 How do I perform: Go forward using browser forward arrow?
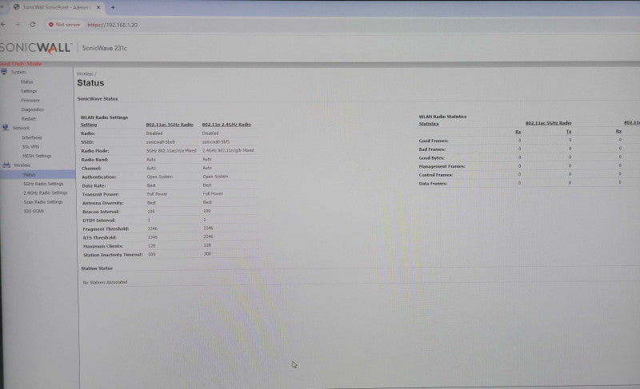[x=18, y=25]
